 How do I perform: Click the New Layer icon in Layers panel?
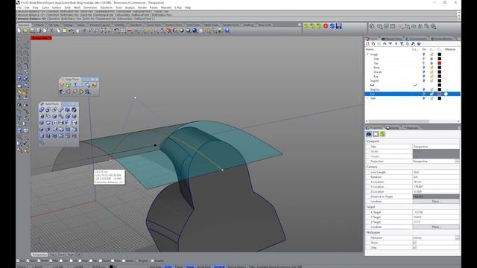coord(367,44)
